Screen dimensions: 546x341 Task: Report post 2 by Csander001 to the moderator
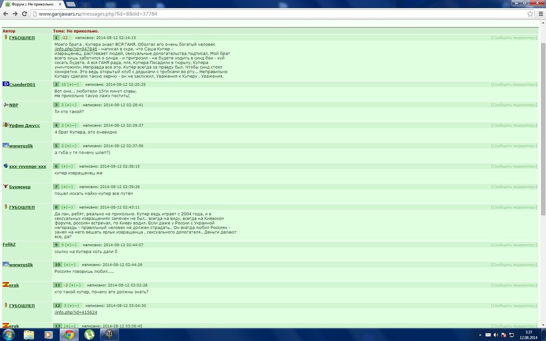514,85
